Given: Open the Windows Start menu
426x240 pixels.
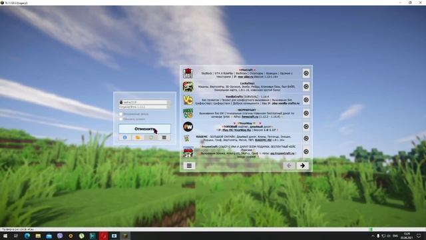Looking at the screenshot, I should tap(5, 236).
